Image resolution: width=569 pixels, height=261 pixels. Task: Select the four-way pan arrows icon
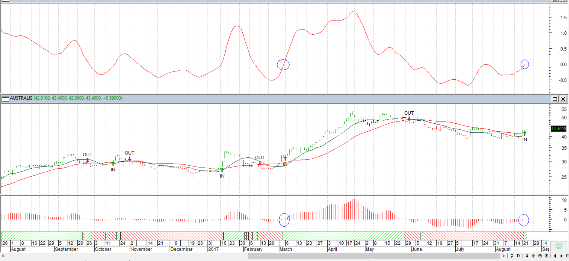[534, 256]
